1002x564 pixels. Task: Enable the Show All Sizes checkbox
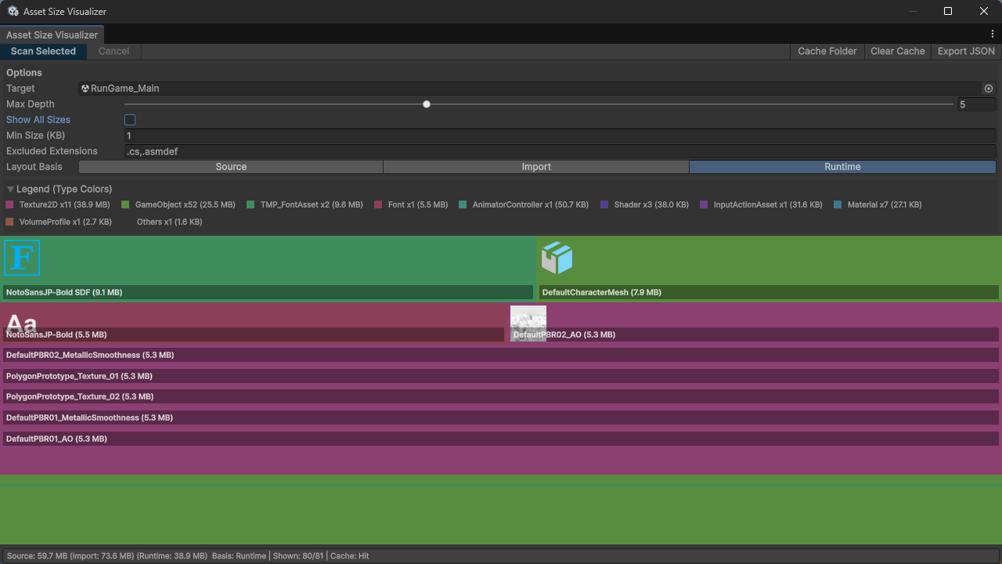pos(130,119)
